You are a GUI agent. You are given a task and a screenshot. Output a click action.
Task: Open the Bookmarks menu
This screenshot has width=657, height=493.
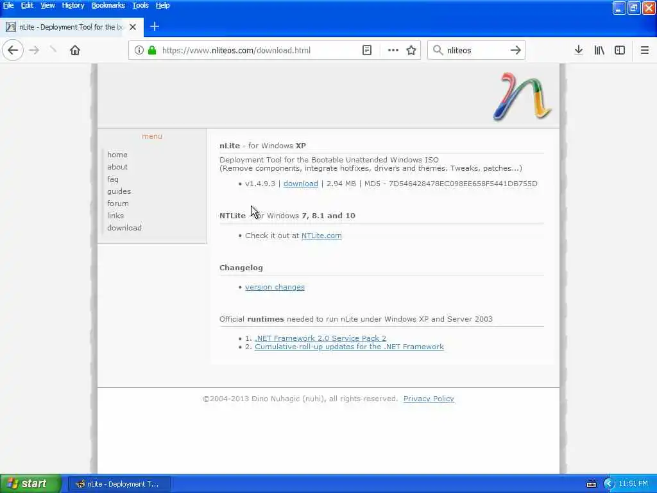coord(108,5)
